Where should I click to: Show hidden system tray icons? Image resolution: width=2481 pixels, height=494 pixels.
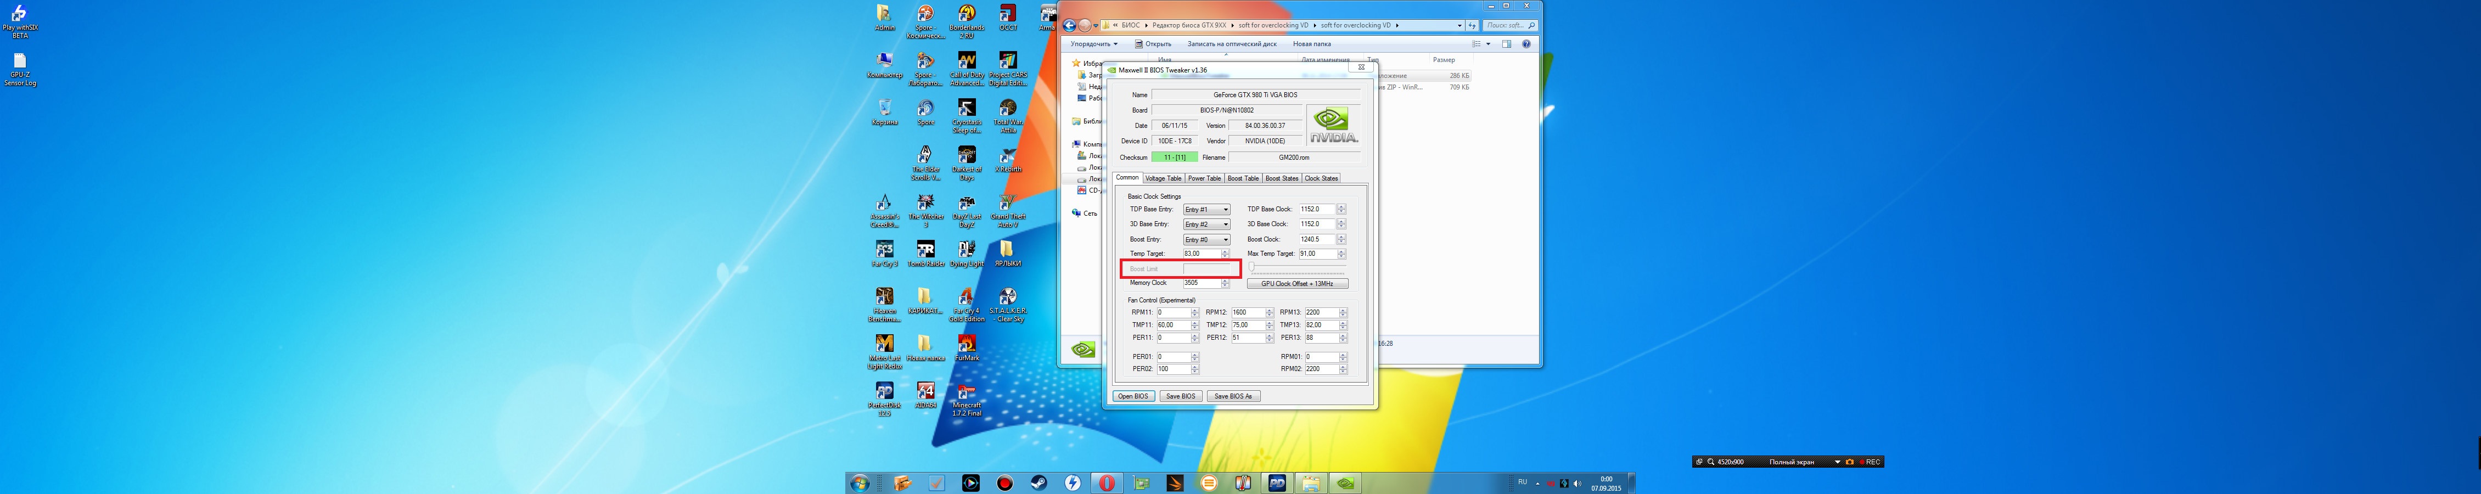[x=1537, y=484]
